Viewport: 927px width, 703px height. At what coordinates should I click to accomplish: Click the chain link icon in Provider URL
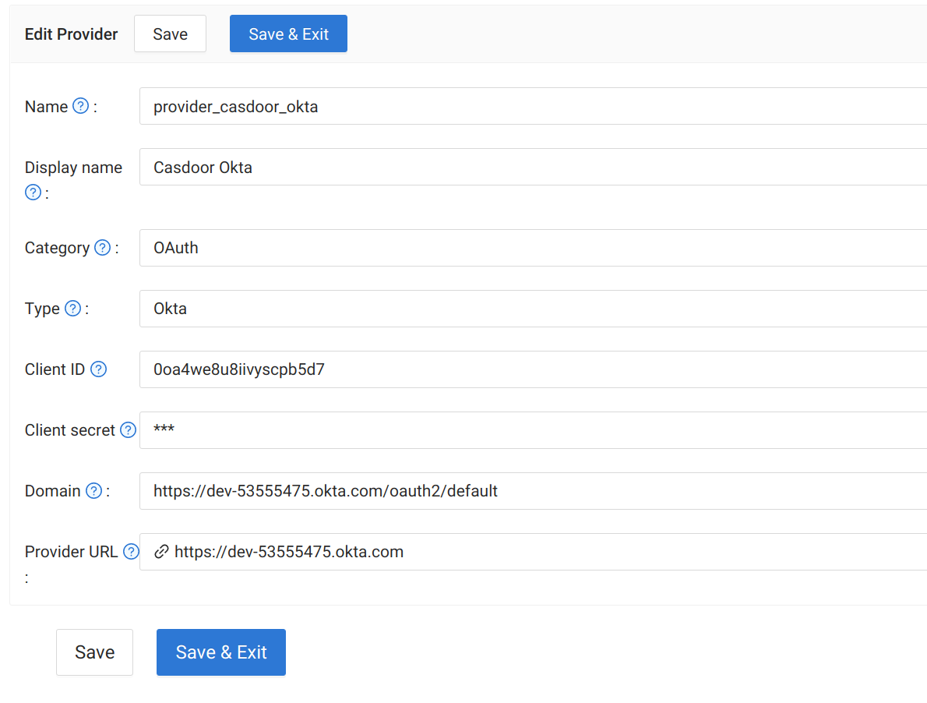[x=161, y=551]
